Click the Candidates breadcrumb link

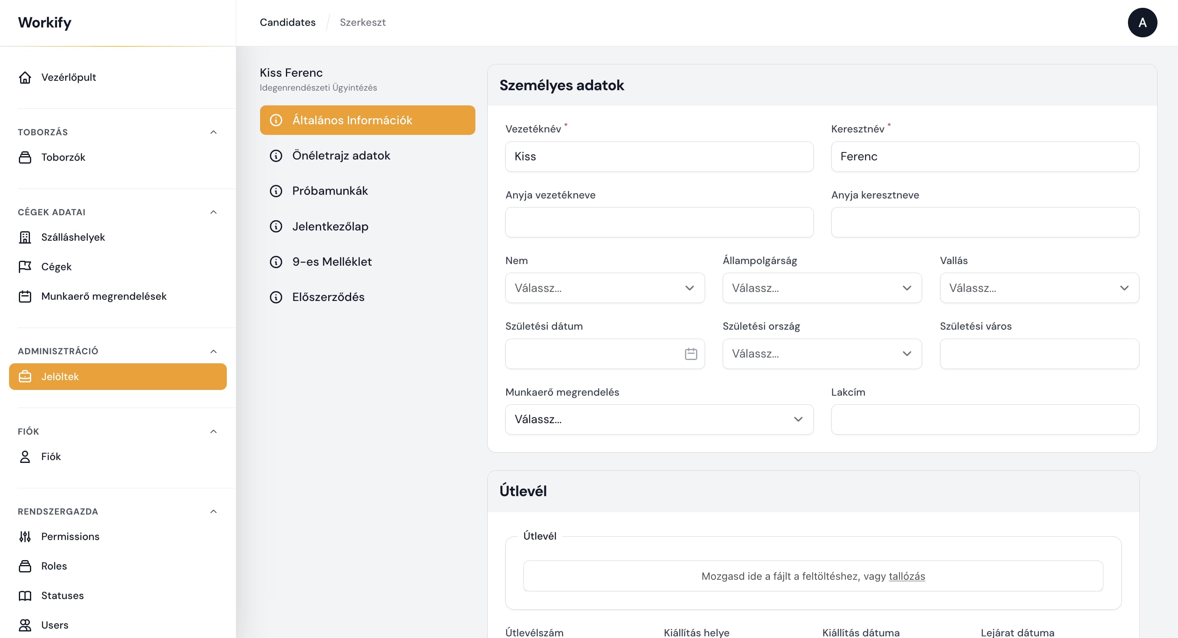(288, 22)
